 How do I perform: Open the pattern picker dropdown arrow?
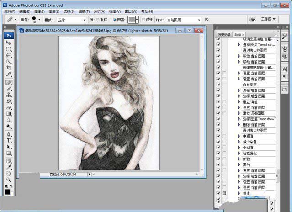pyautogui.click(x=137, y=20)
